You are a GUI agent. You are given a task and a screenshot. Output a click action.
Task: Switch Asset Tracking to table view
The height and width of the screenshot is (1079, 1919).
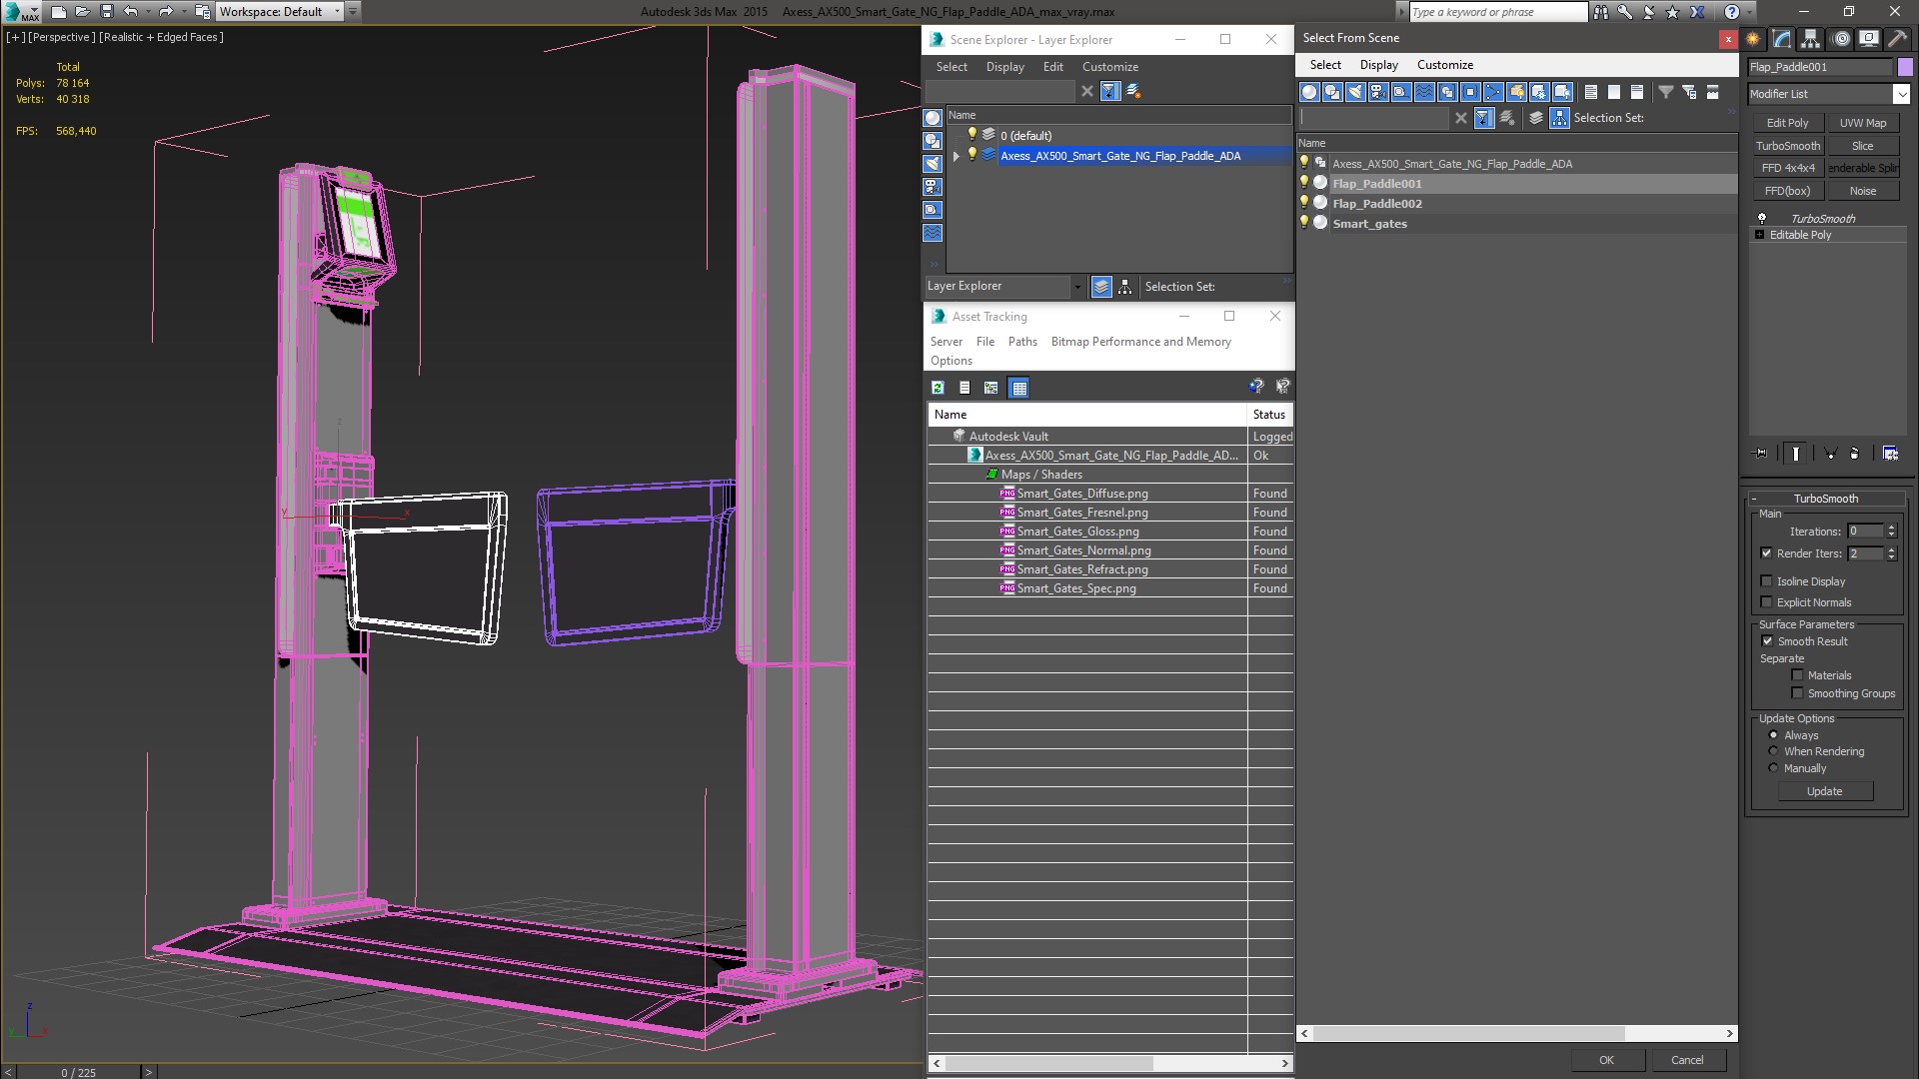(x=1018, y=388)
